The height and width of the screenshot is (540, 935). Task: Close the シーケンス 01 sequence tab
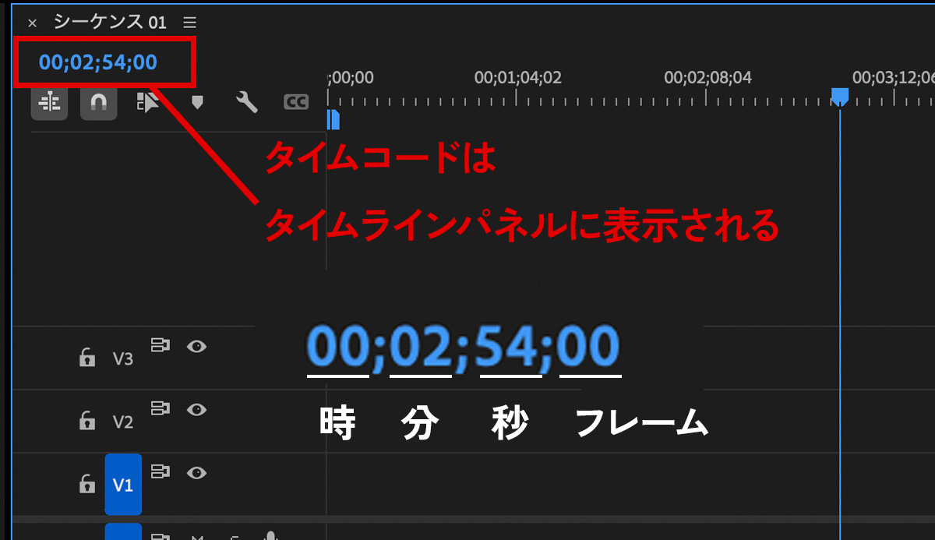[32, 23]
